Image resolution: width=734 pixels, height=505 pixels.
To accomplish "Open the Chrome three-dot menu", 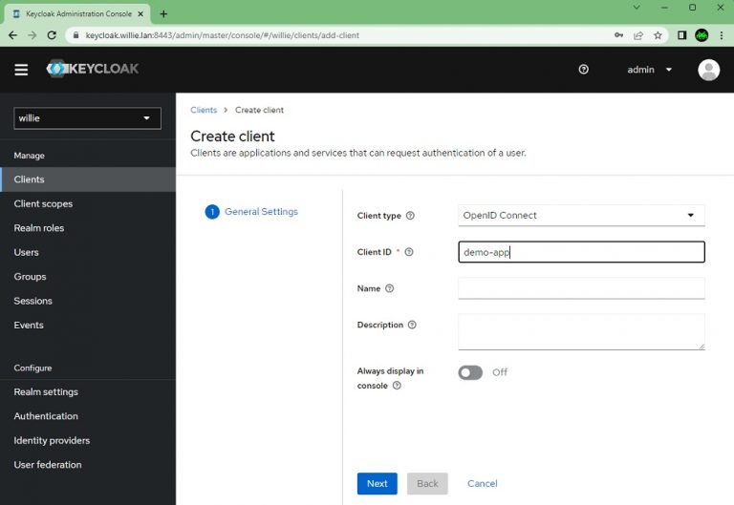I will (722, 35).
